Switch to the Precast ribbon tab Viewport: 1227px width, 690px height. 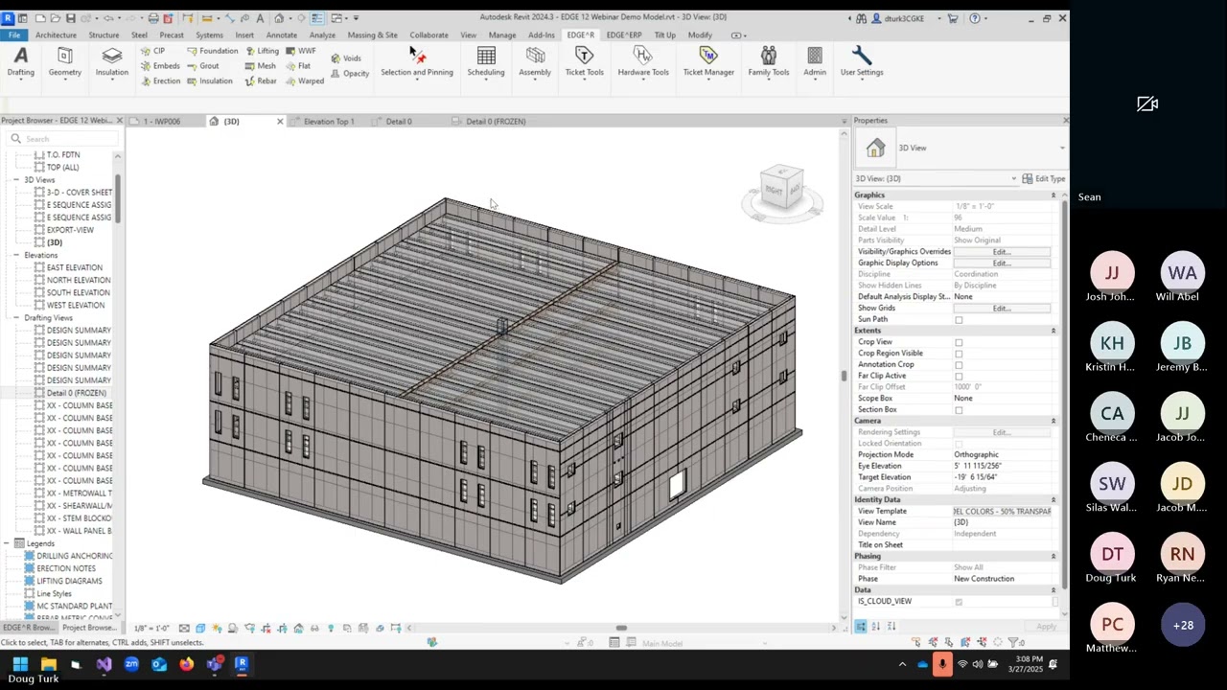172,35
